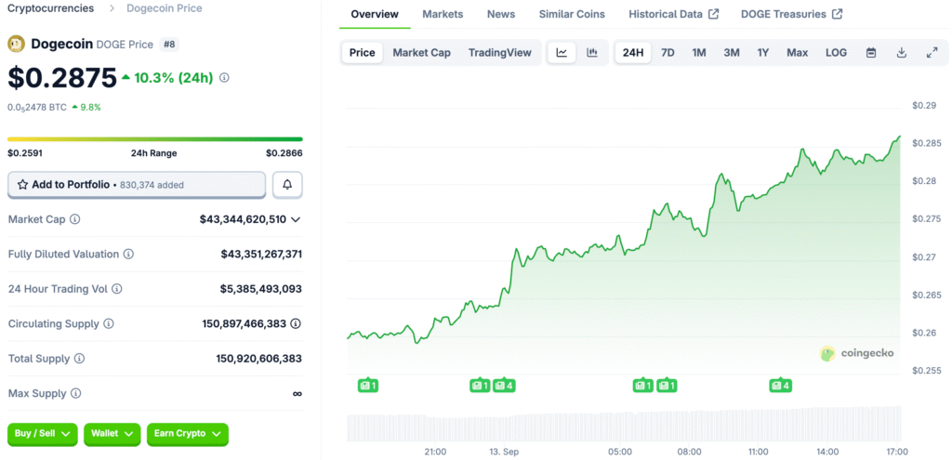
Task: Click the $5,385,493,093 trading volume value
Action: (x=261, y=289)
